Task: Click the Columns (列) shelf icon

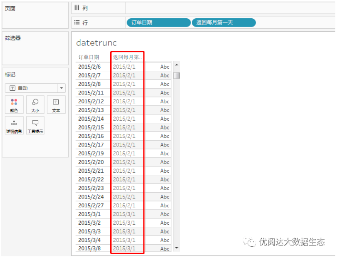Action: (x=77, y=8)
